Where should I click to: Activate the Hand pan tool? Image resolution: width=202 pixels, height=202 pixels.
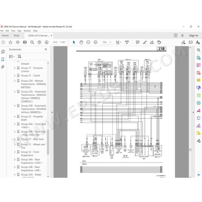81,42
